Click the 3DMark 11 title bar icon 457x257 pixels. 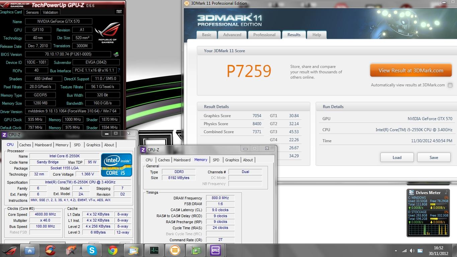click(187, 3)
